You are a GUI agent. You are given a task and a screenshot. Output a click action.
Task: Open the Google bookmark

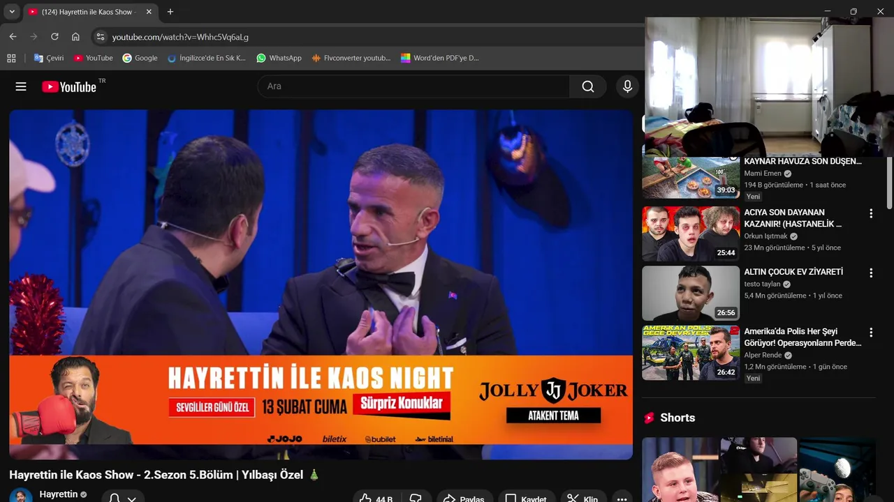point(140,58)
